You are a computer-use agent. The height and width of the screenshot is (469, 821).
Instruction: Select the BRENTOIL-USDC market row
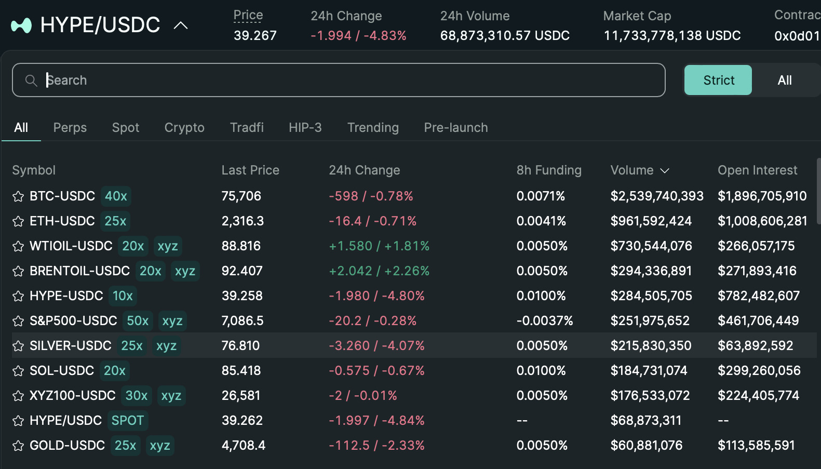pyautogui.click(x=79, y=271)
